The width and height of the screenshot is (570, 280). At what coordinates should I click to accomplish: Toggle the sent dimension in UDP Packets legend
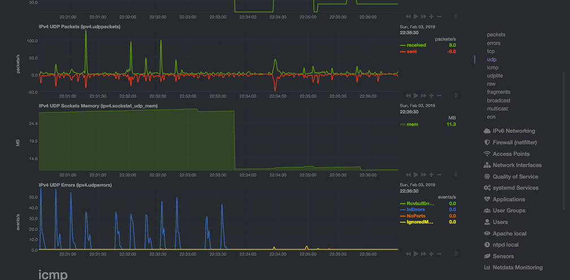(412, 52)
